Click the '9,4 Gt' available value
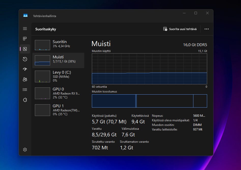Viewport: 241px width, 170px height. coord(138,122)
